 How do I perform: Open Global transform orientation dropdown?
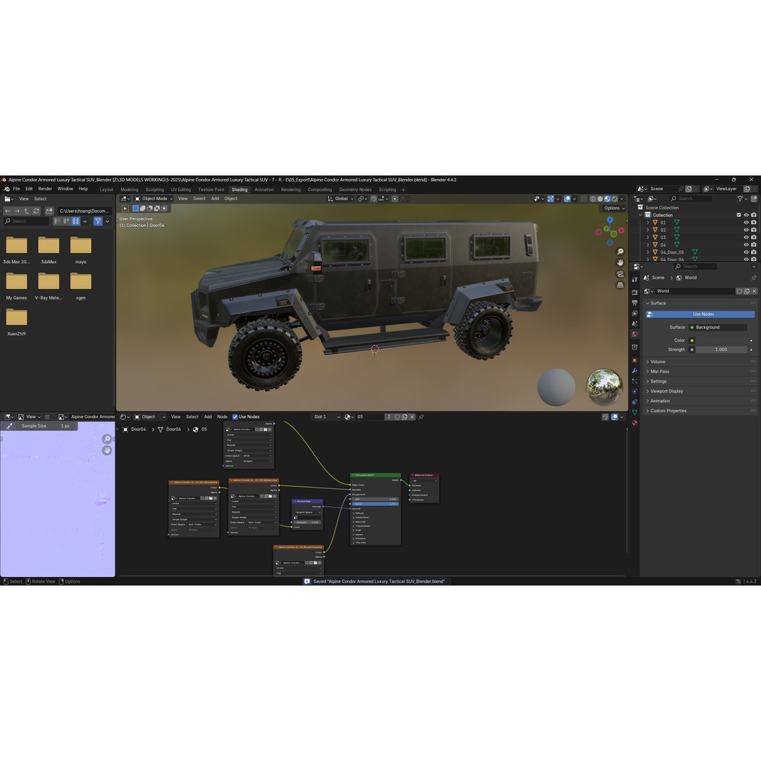[x=340, y=199]
